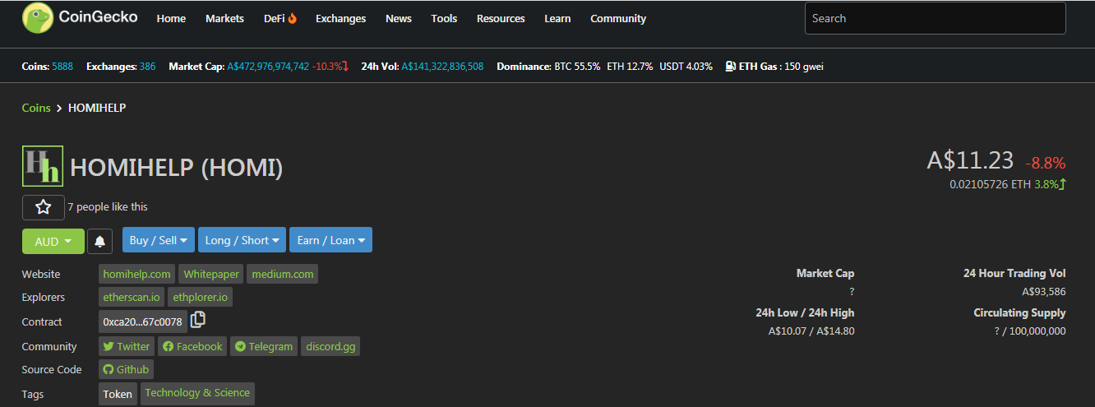Click the contract address 0xca20...67c0078
This screenshot has width=1095, height=407.
tap(143, 321)
